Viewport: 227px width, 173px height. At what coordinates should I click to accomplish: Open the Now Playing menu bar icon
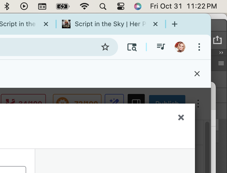coord(24,6)
